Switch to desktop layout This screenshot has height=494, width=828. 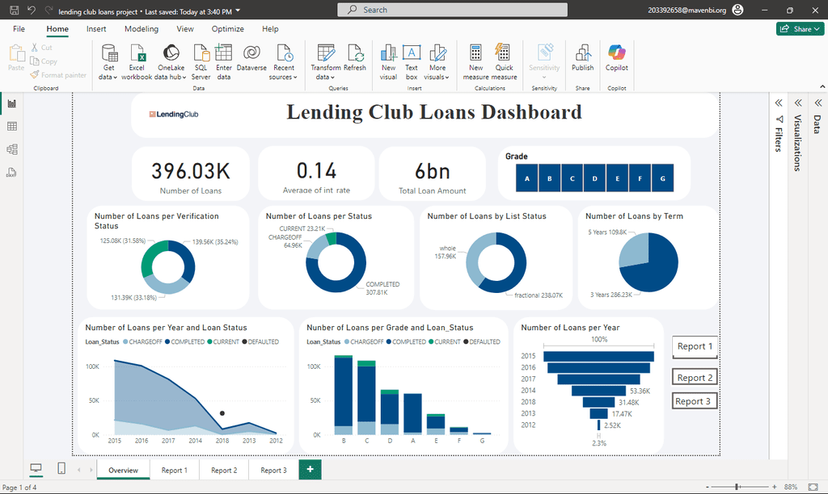coord(36,468)
